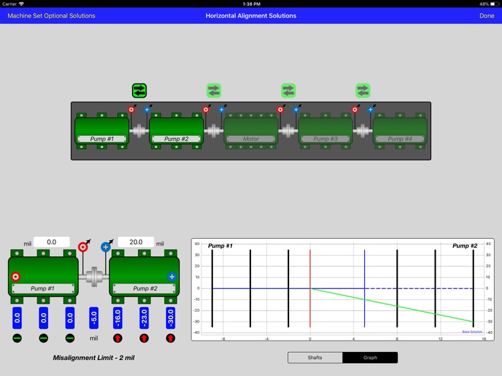Tap Done in the navigation bar
Screen dimensions: 502x376
487,15
